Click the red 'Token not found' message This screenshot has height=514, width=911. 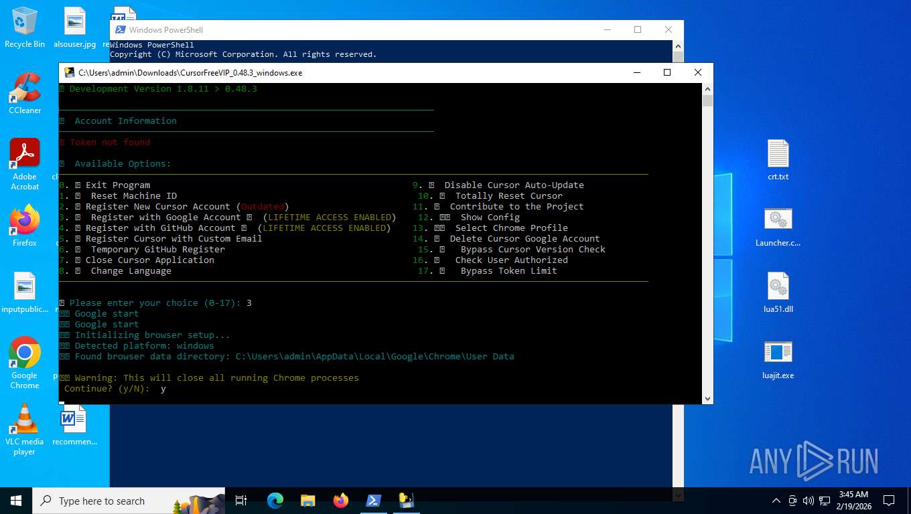pyautogui.click(x=110, y=143)
